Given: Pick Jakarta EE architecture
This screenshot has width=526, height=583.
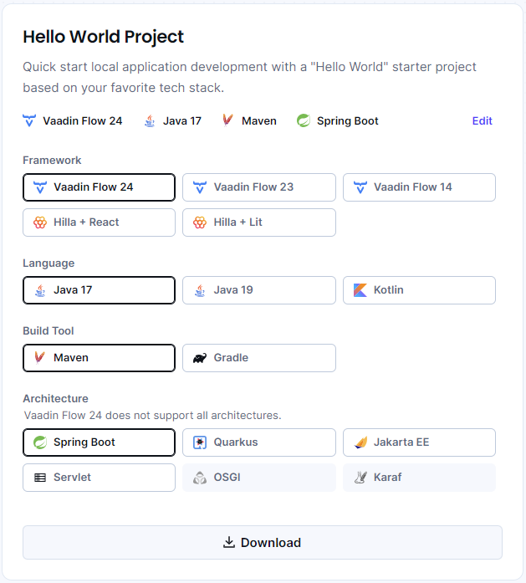Looking at the screenshot, I should (419, 442).
